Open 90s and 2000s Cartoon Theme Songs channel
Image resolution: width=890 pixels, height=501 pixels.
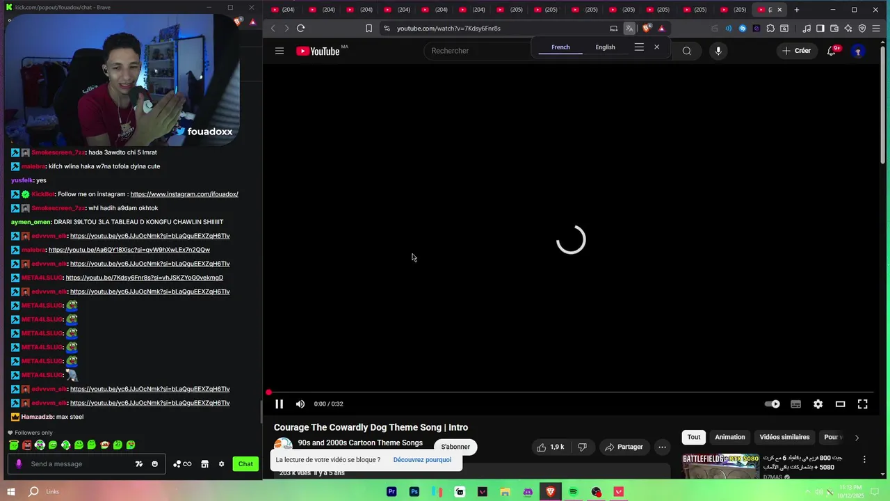click(360, 443)
